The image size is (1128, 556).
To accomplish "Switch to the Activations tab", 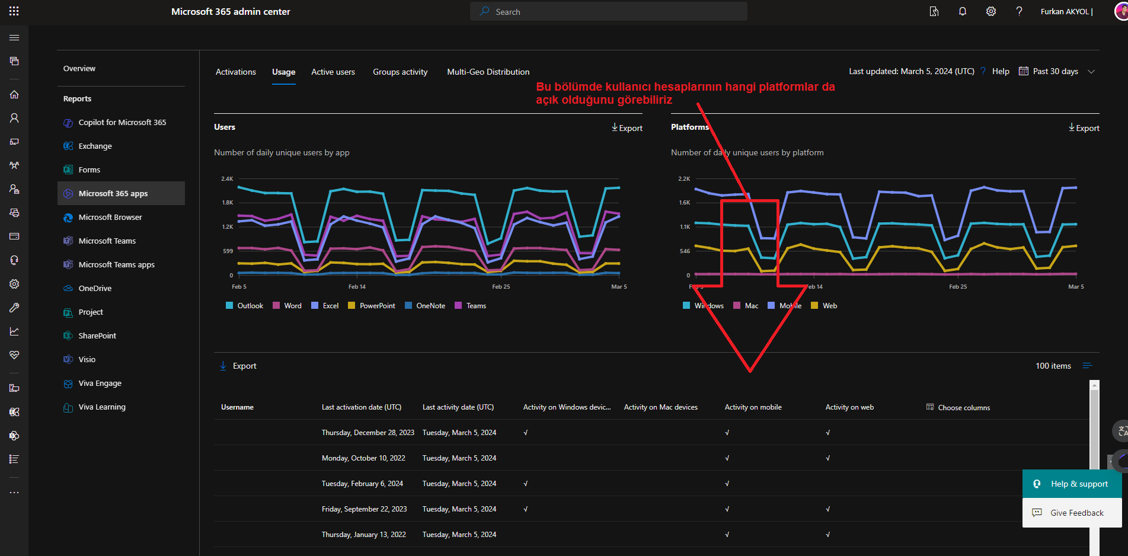I will 235,72.
